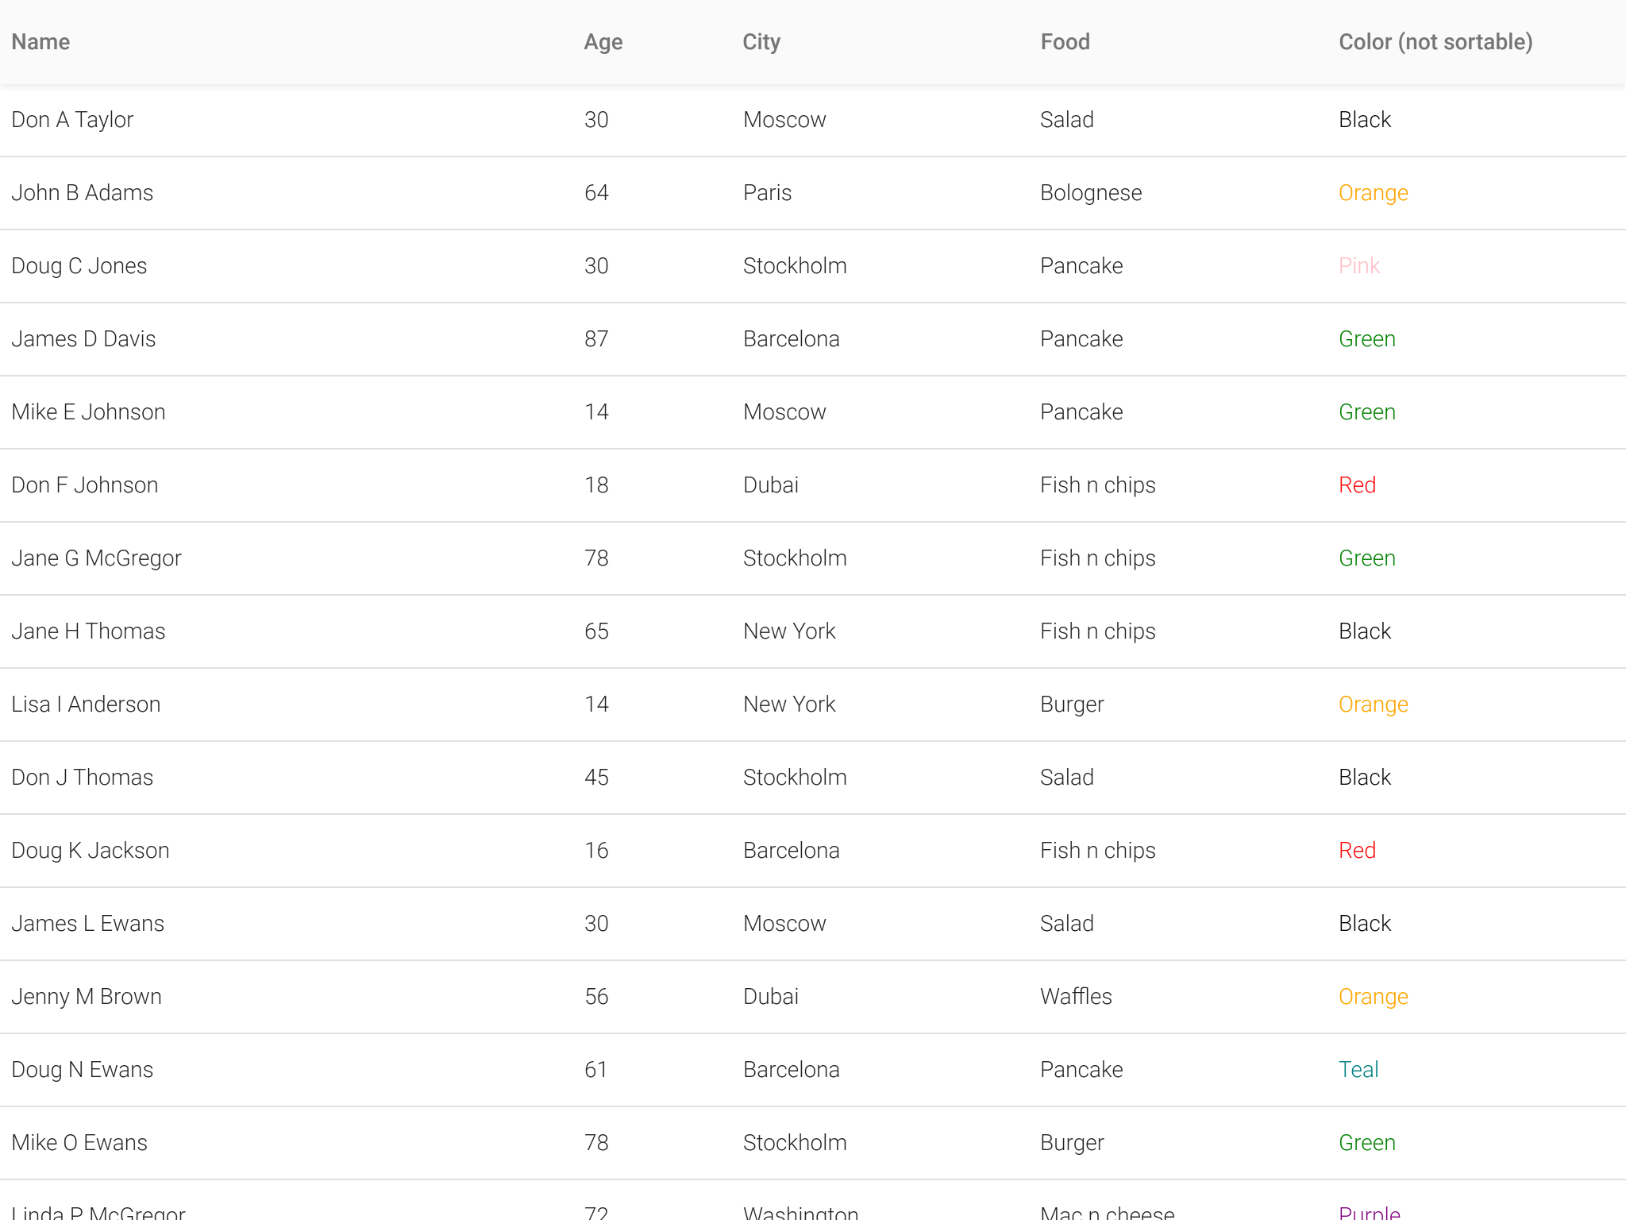Click the orange Orange cell for John B Adams
Viewport: 1626px width, 1220px height.
1374,193
